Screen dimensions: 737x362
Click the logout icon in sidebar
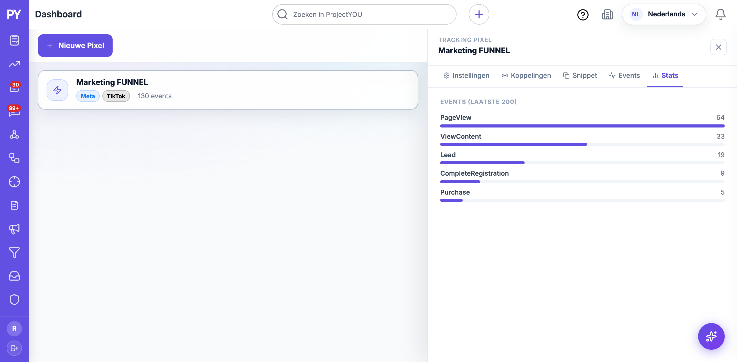(x=14, y=348)
